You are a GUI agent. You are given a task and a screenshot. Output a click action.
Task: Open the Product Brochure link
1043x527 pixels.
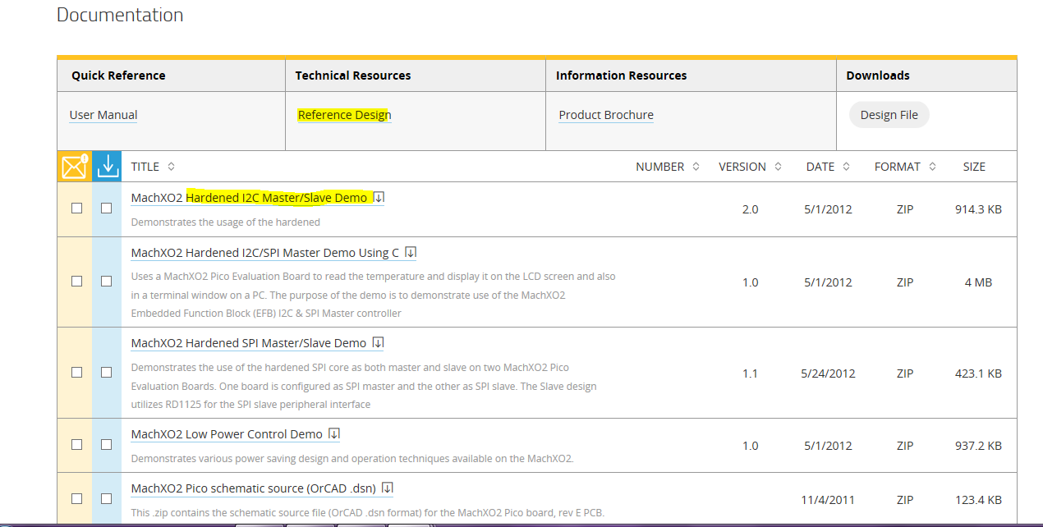(x=606, y=115)
